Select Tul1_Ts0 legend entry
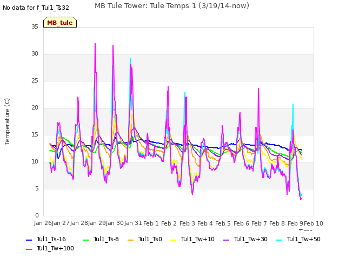The height and width of the screenshot is (259, 346). point(145,239)
